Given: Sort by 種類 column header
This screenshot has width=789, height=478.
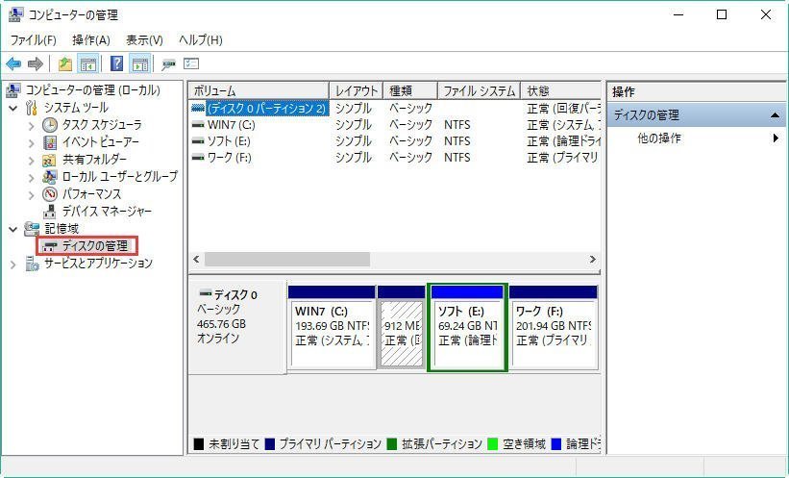Looking at the screenshot, I should pos(410,91).
